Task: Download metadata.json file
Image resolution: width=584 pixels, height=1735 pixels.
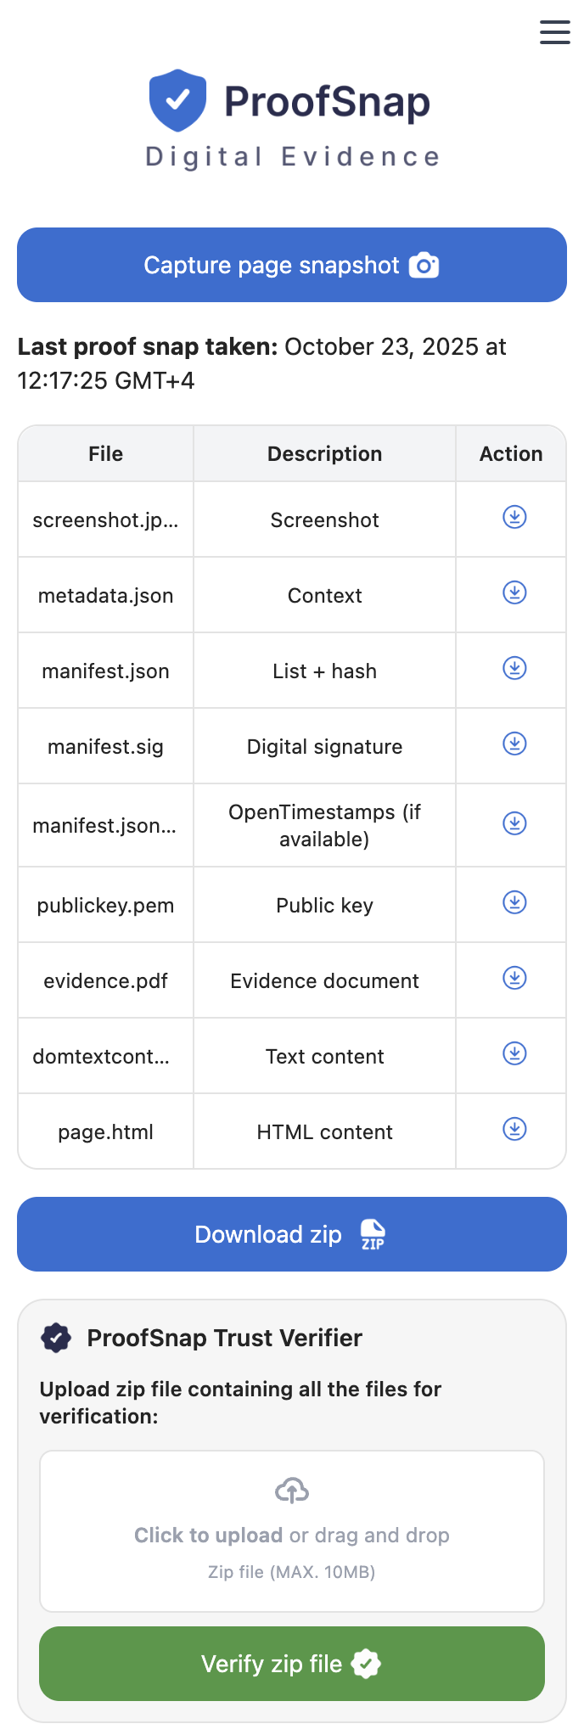Action: (514, 592)
